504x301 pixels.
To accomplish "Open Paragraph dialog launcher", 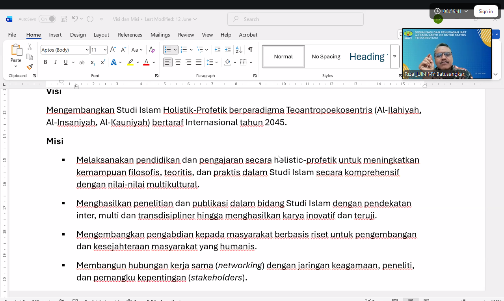I will pyautogui.click(x=255, y=76).
